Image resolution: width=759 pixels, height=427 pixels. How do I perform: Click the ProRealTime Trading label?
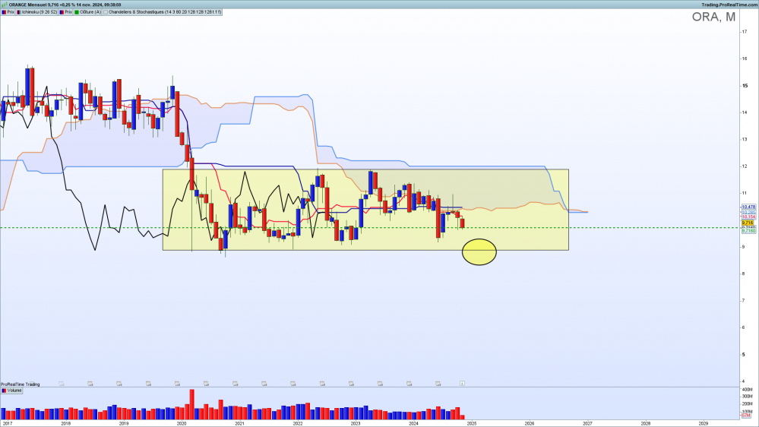point(21,384)
